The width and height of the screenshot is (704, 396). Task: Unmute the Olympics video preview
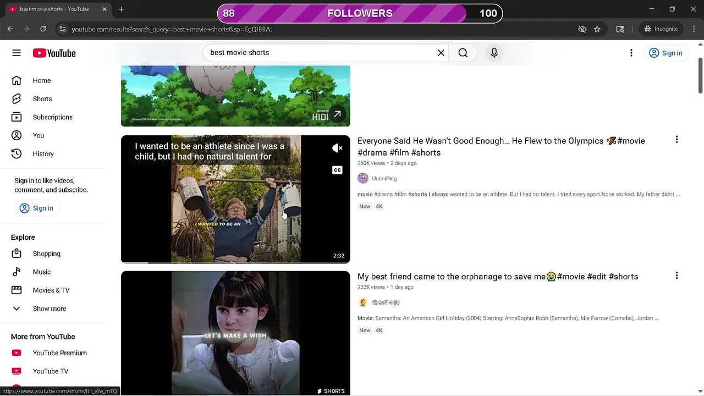(x=337, y=148)
